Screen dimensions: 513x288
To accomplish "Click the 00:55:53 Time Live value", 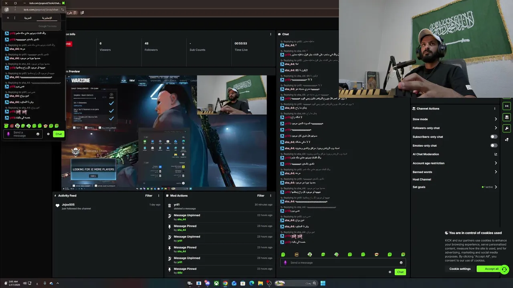I will click(x=241, y=43).
